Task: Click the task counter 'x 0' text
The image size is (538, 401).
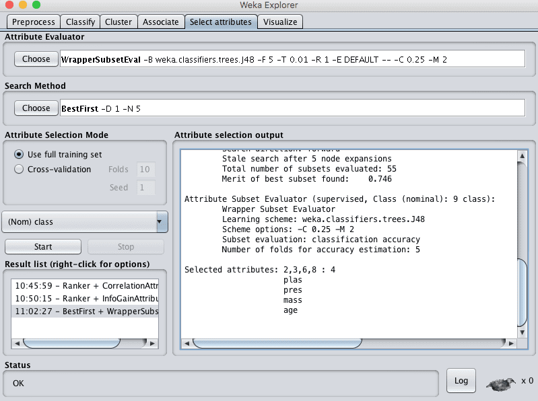Action: [x=527, y=381]
